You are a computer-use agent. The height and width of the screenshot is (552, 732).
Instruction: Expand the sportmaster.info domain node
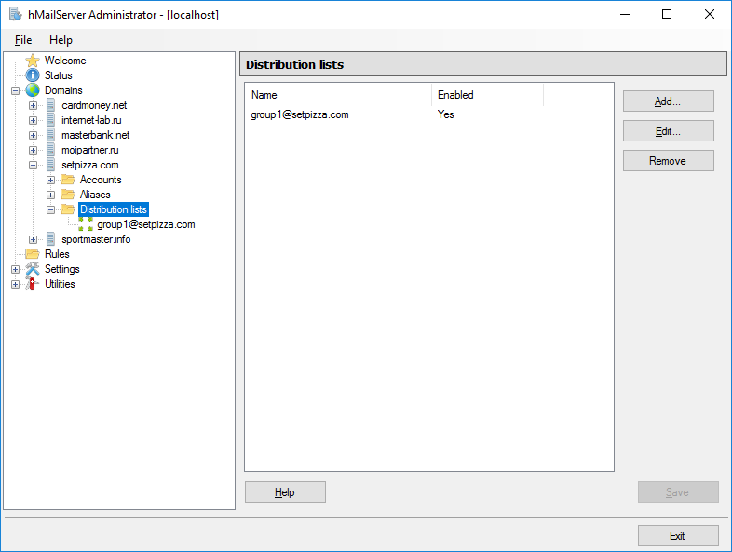[33, 240]
